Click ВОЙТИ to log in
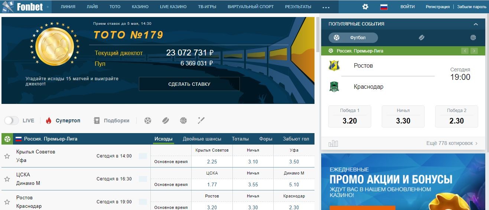The image size is (489, 210). (x=408, y=7)
